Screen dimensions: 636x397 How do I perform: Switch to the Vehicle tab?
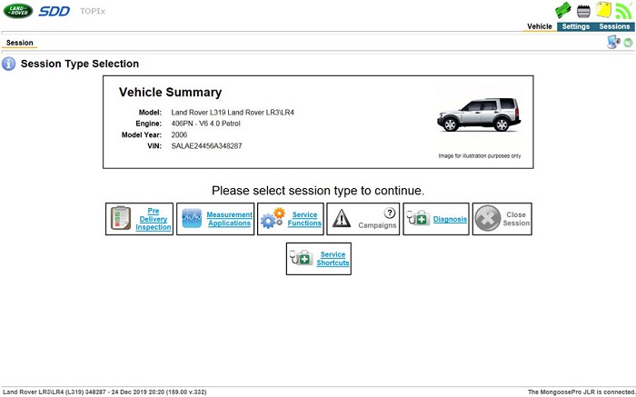pos(540,26)
